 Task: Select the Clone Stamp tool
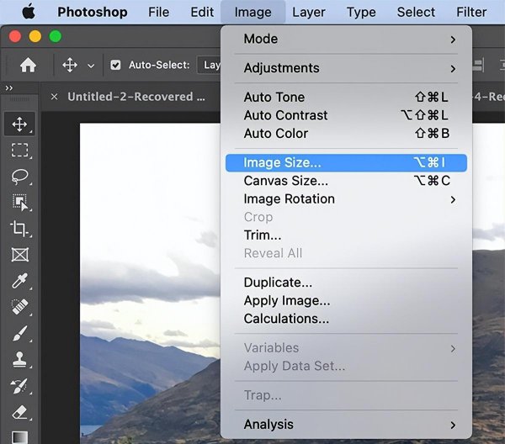click(20, 359)
